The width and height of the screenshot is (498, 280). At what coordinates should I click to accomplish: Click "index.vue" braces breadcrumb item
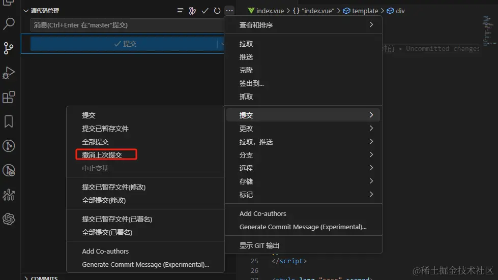click(x=313, y=11)
